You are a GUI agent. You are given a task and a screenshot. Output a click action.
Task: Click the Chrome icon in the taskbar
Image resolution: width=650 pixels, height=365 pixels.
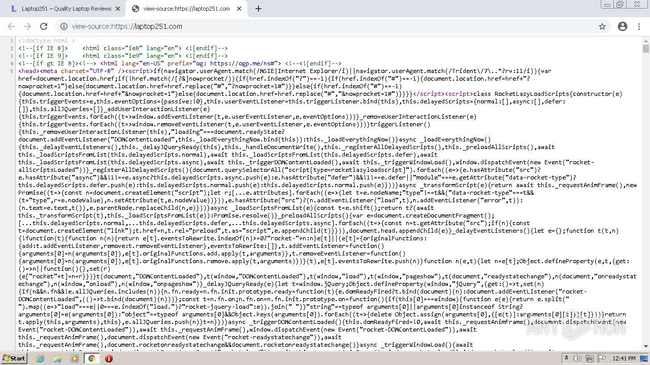pos(91,358)
